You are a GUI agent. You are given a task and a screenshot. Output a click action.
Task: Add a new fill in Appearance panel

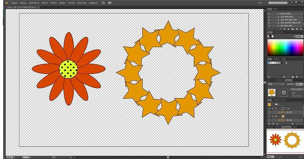[x=273, y=124]
